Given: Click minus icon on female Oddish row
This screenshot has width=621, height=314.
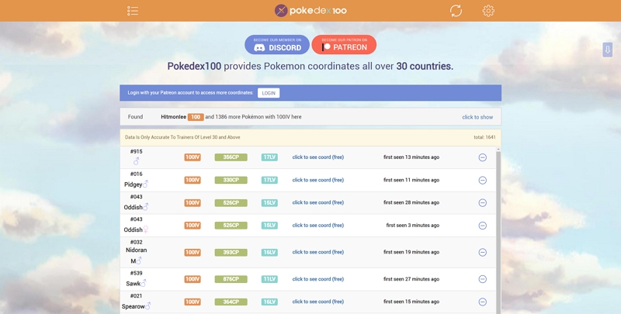Looking at the screenshot, I should point(482,226).
